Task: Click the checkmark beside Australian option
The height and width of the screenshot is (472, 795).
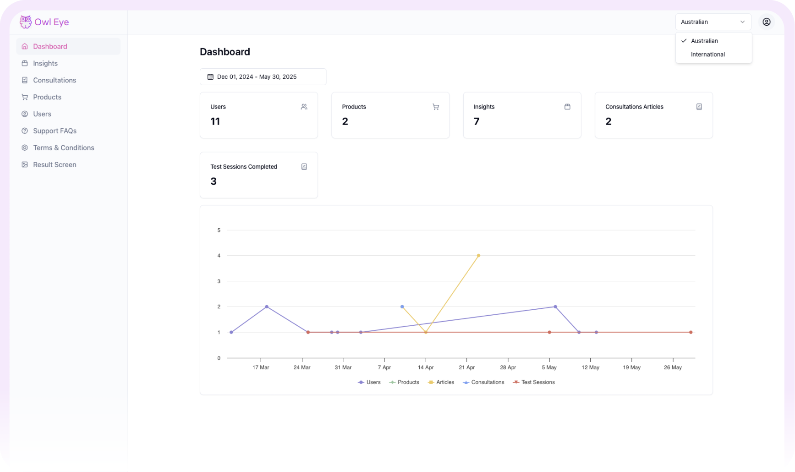Action: [684, 41]
